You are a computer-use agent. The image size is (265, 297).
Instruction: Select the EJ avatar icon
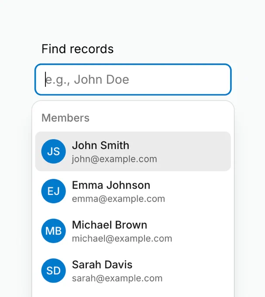coord(54,191)
